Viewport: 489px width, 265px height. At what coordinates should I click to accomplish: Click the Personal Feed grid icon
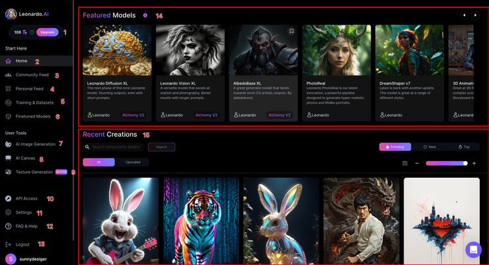coord(9,89)
